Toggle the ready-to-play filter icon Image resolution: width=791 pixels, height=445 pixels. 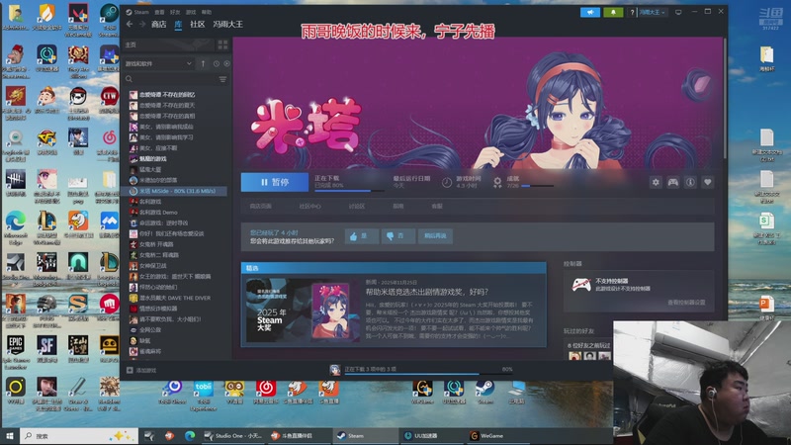(226, 63)
